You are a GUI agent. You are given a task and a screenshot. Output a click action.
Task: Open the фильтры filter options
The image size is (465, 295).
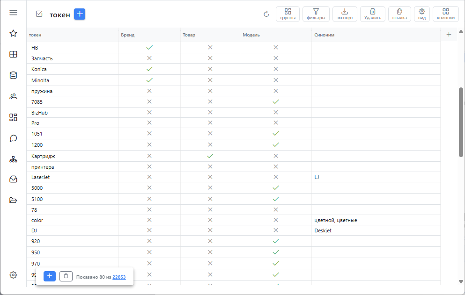(316, 14)
